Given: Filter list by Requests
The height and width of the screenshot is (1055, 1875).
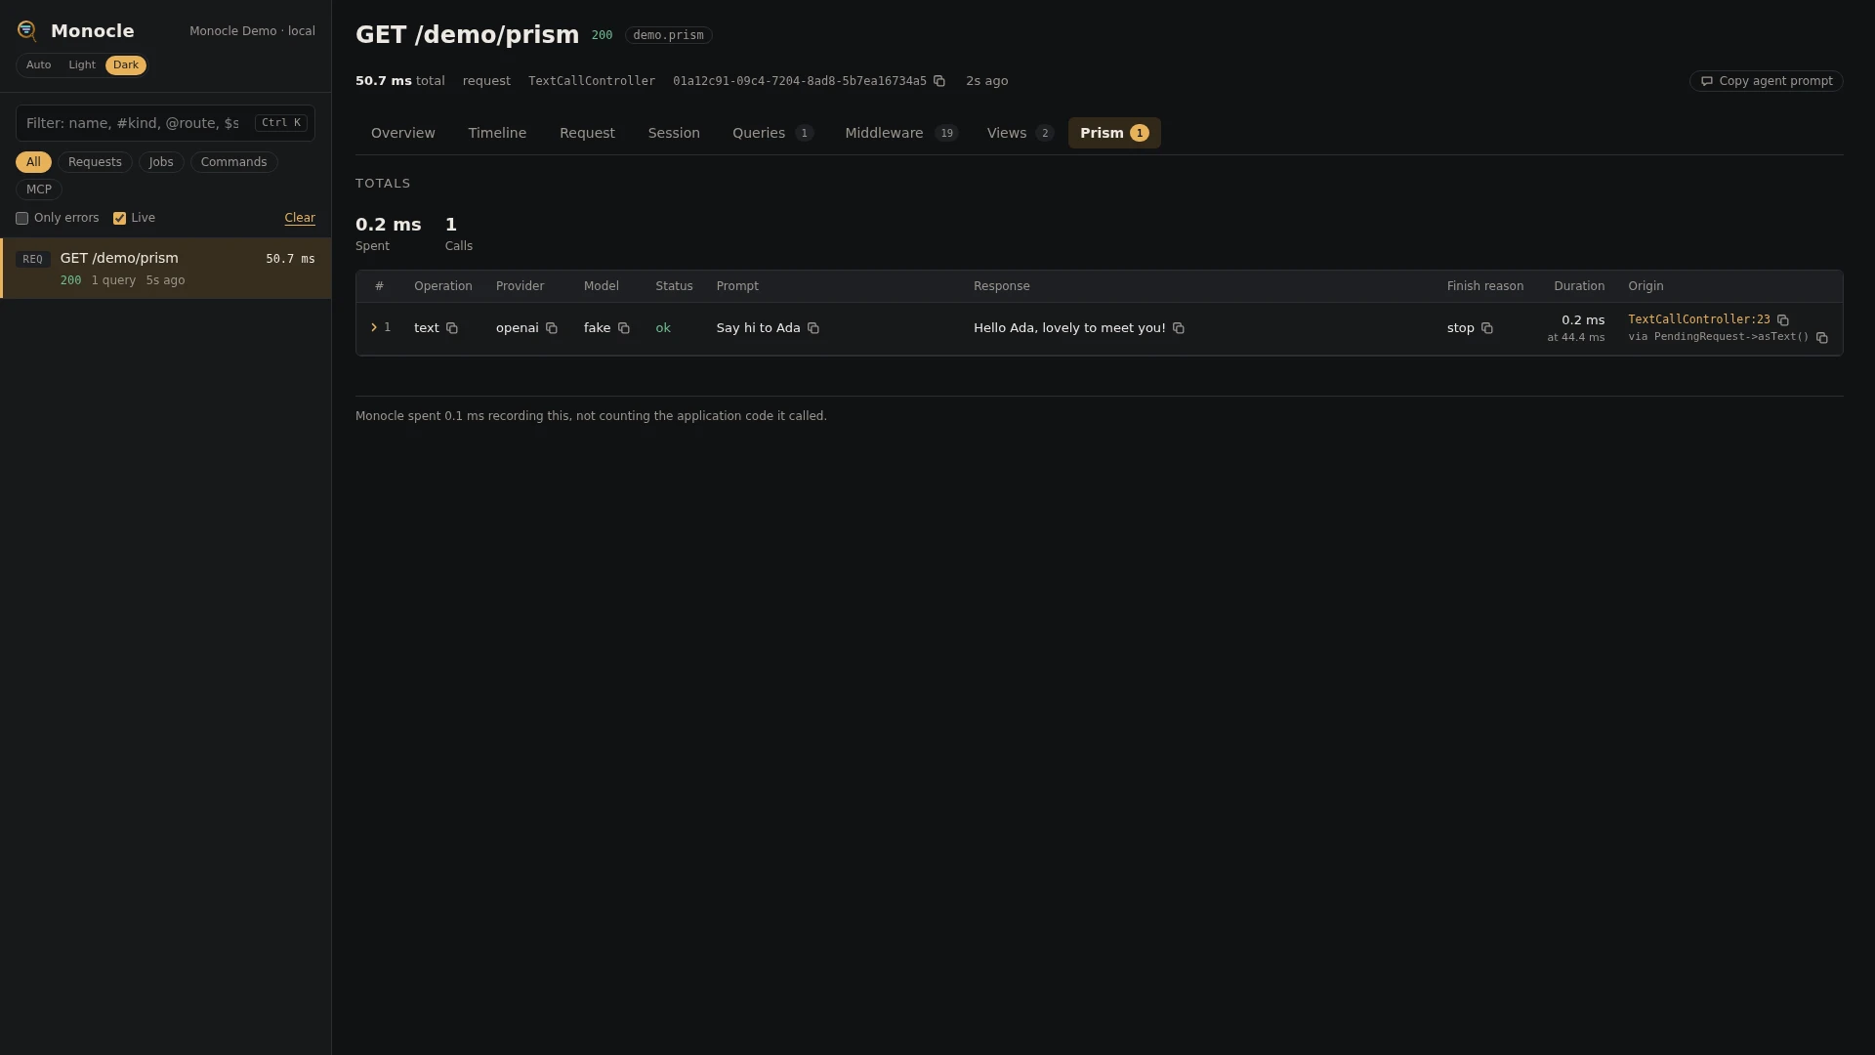Looking at the screenshot, I should pos(95,162).
